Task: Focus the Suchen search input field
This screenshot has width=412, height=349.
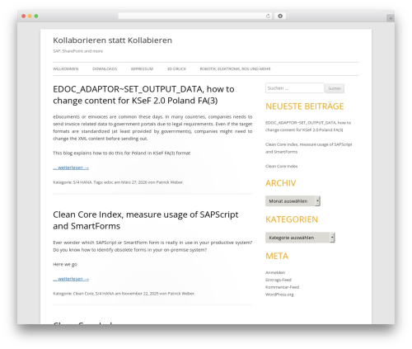Action: 295,88
